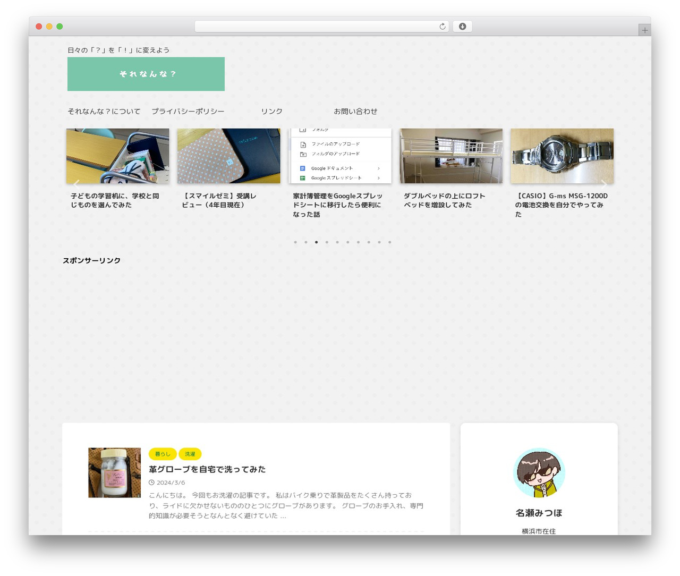Open the 家計簿管理 Googleスプレッドシート thumbnail
Viewport: 680px width, 576px height.
coord(340,156)
